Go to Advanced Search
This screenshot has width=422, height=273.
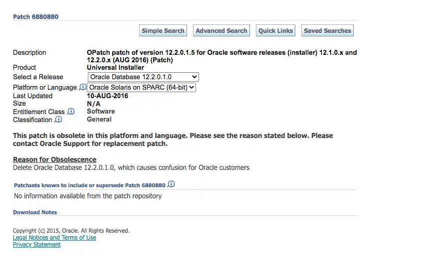221,30
